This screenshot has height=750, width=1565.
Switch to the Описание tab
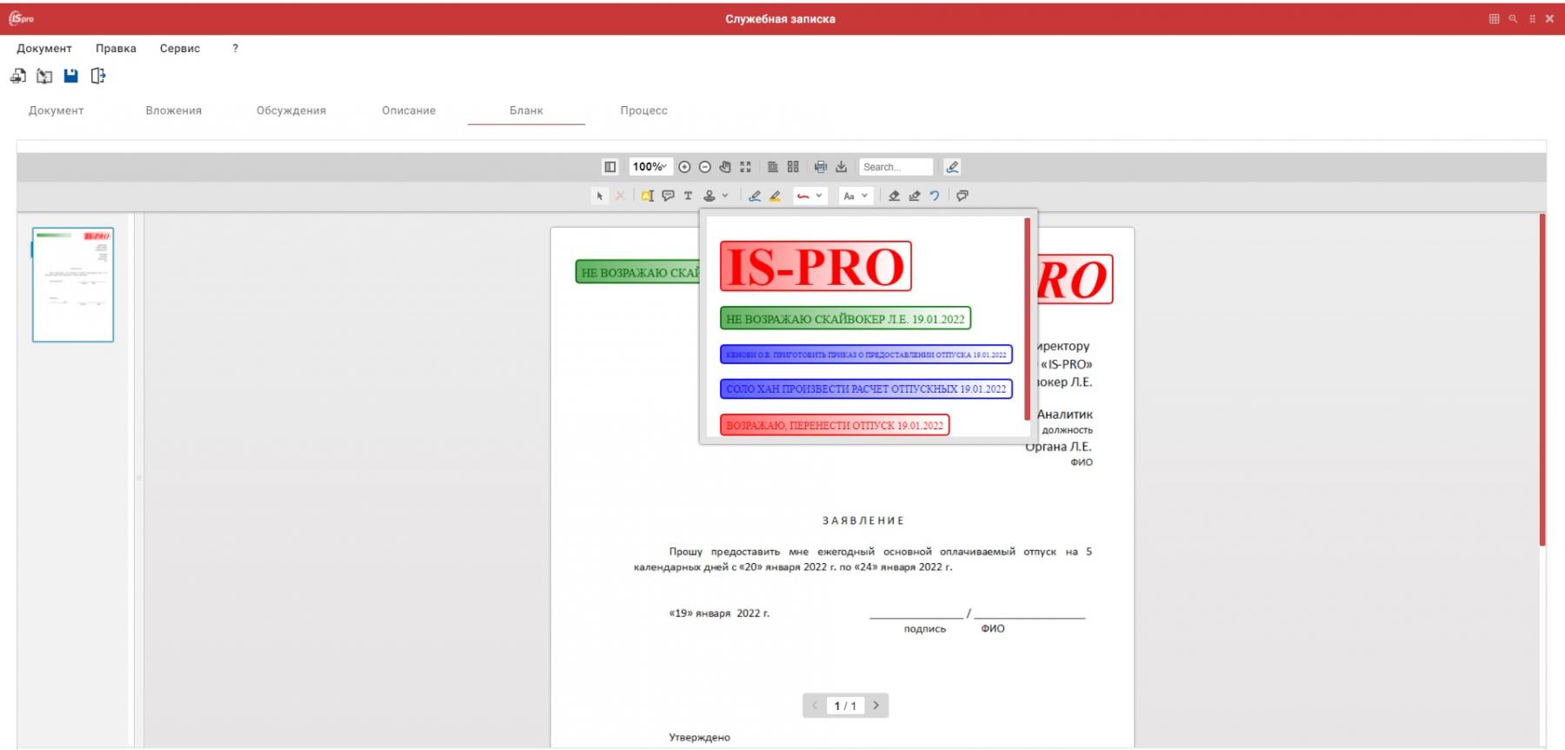coord(409,110)
